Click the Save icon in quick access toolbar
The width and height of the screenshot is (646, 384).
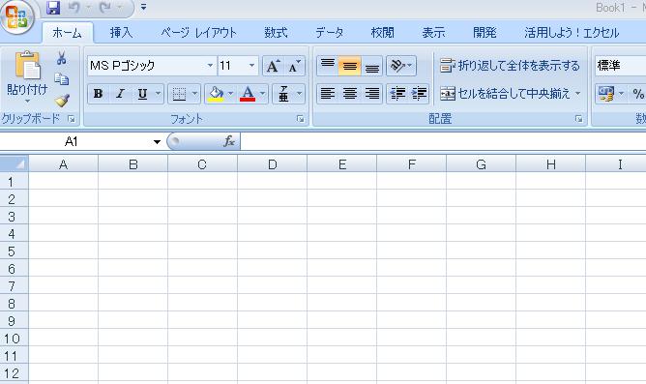[x=53, y=8]
